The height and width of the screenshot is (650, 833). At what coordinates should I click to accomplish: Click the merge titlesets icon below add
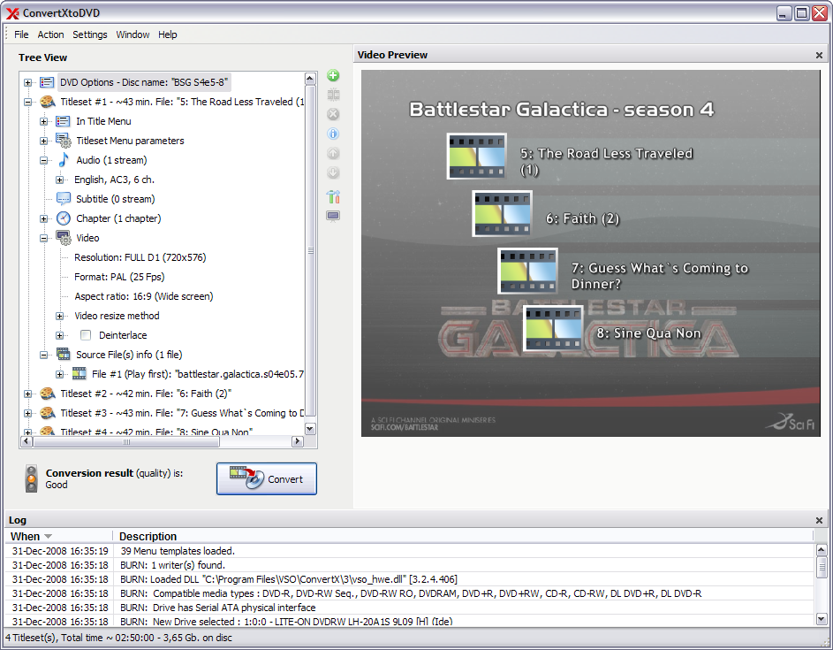(x=333, y=95)
